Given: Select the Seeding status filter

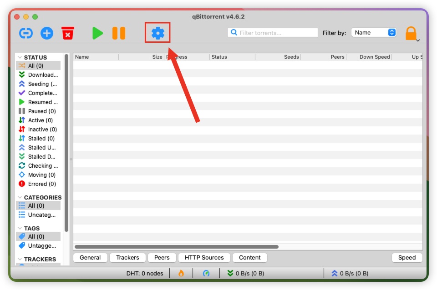Looking at the screenshot, I should point(38,84).
